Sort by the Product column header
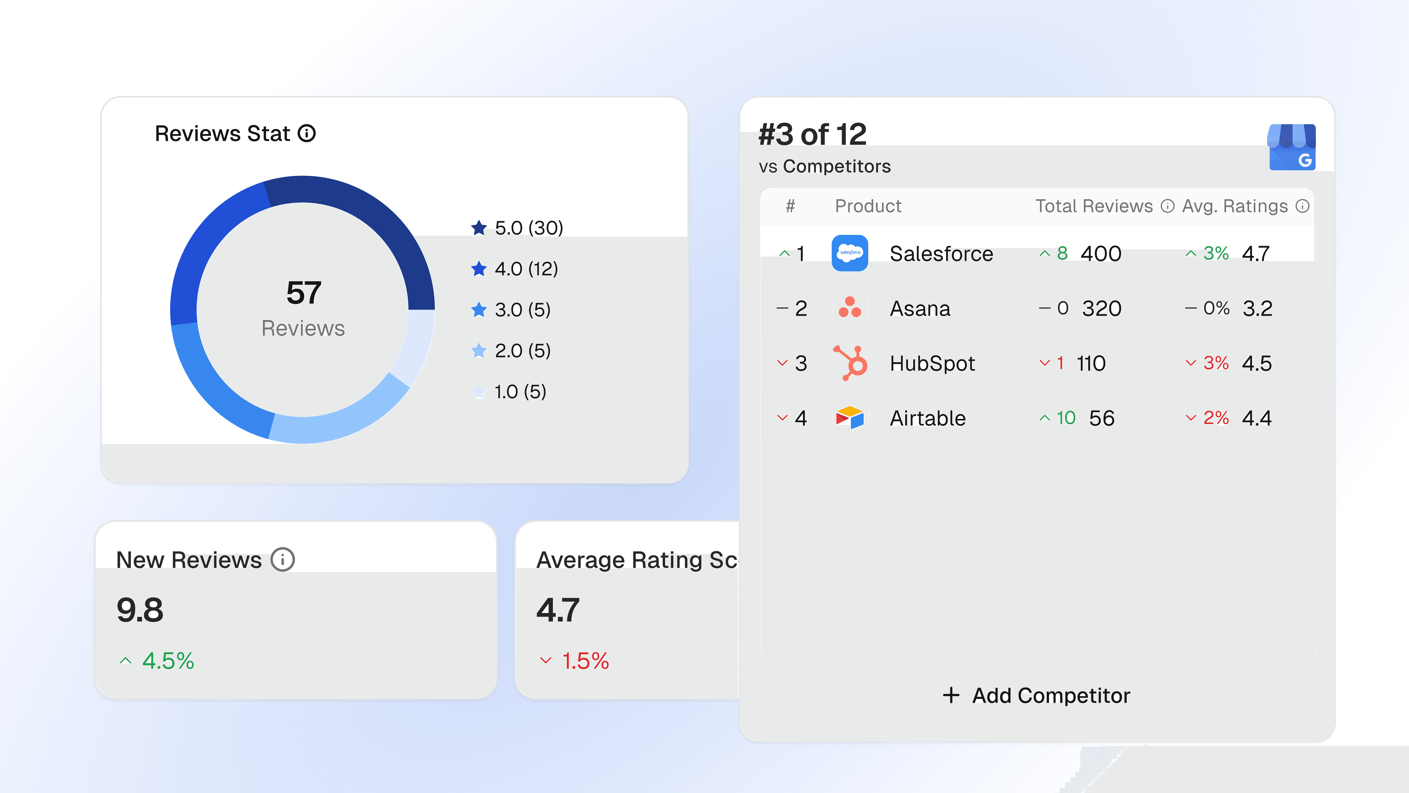 pos(868,206)
